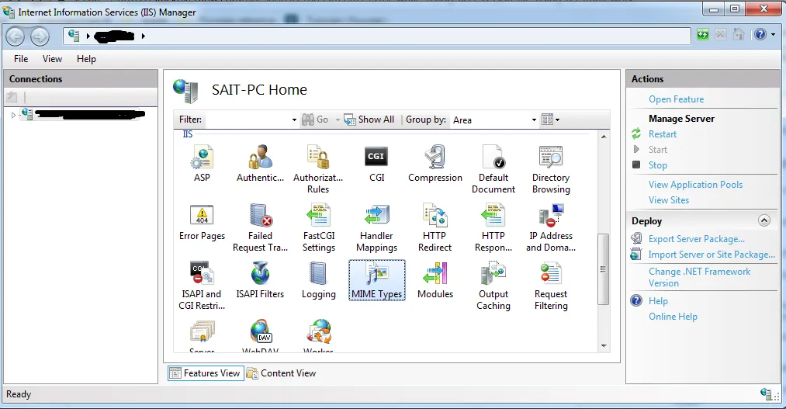
Task: Click the Go filter button
Action: click(316, 120)
